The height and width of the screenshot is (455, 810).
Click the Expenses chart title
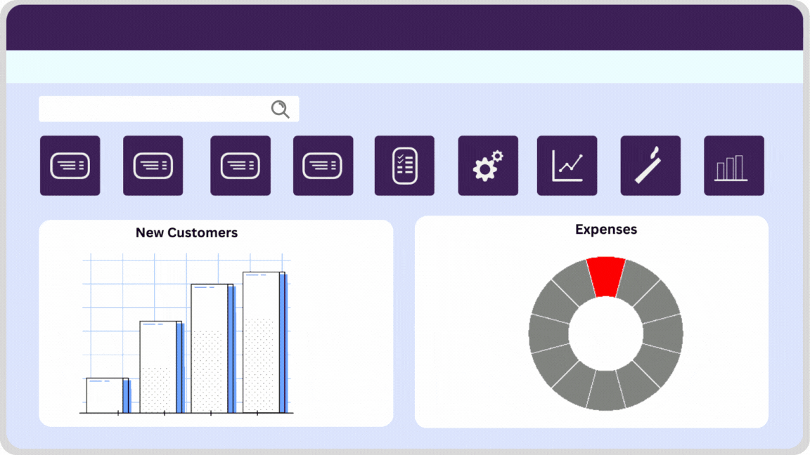pos(605,230)
